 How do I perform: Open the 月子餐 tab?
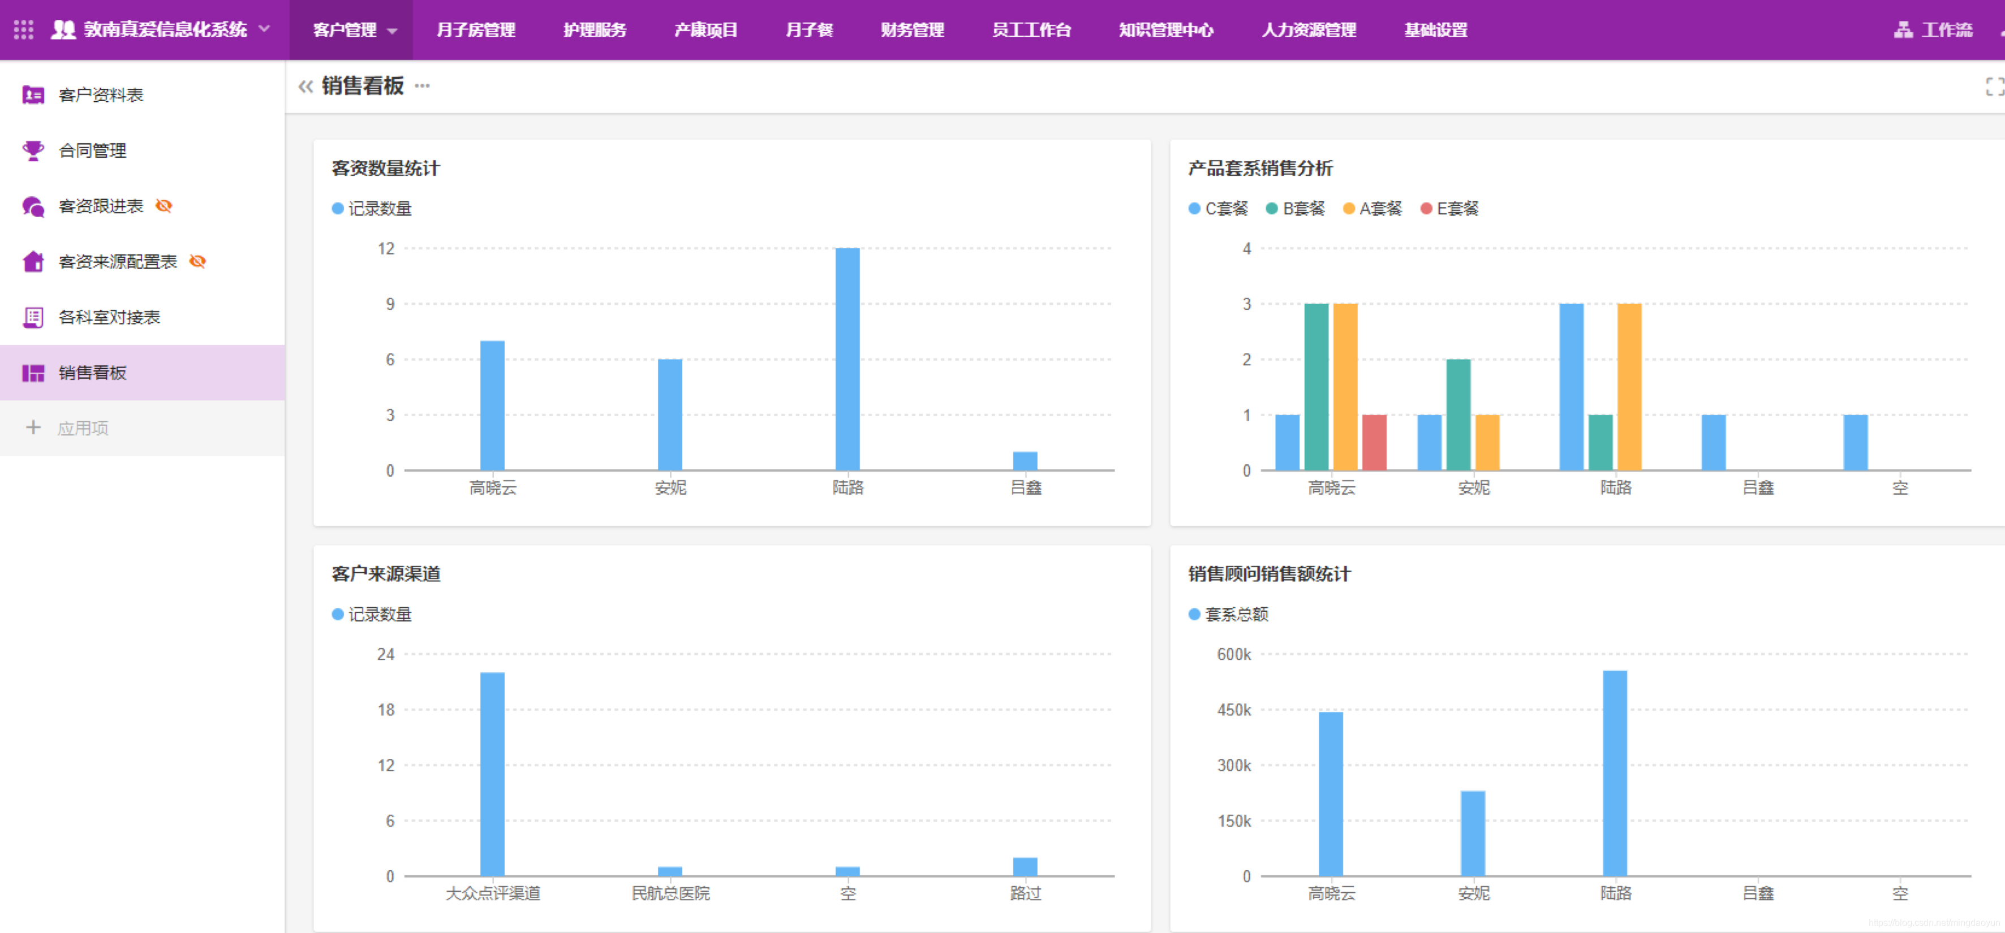tap(808, 29)
